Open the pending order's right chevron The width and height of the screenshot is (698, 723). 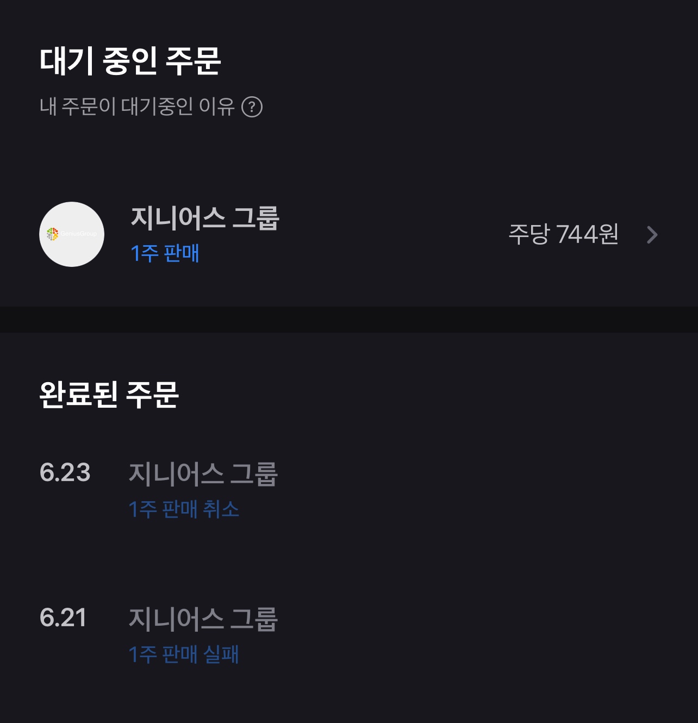652,235
